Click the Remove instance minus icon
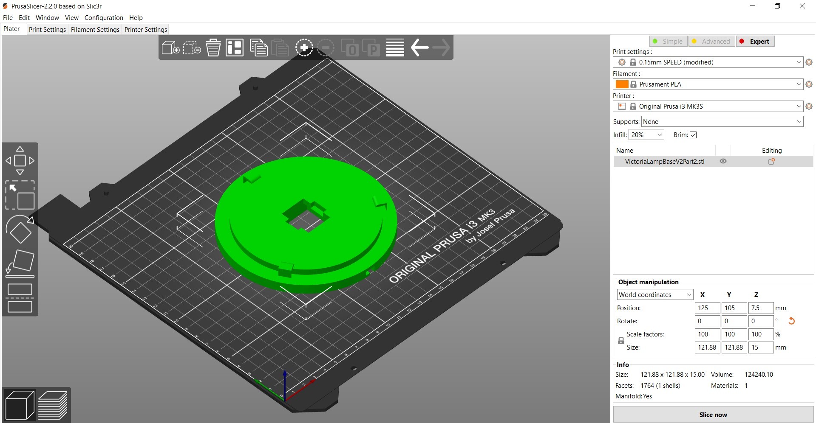Screen dimensions: 816x423 tap(326, 48)
